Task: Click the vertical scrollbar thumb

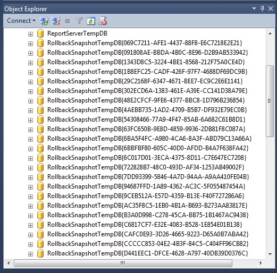Action: (270, 101)
